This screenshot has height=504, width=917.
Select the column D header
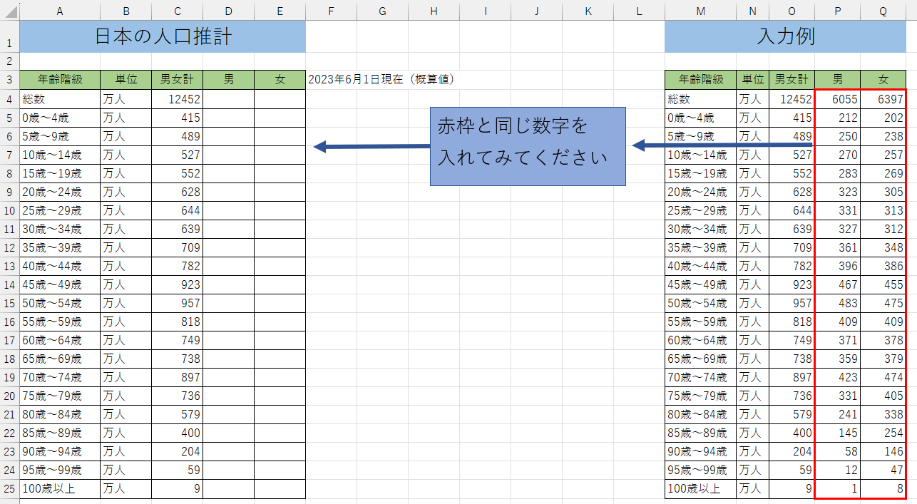coord(228,11)
